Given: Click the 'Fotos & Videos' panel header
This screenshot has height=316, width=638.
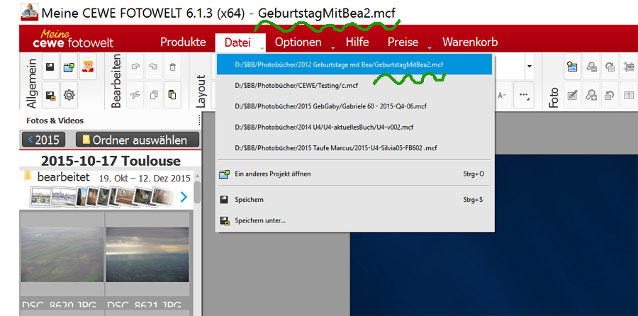Looking at the screenshot, I should (x=55, y=120).
